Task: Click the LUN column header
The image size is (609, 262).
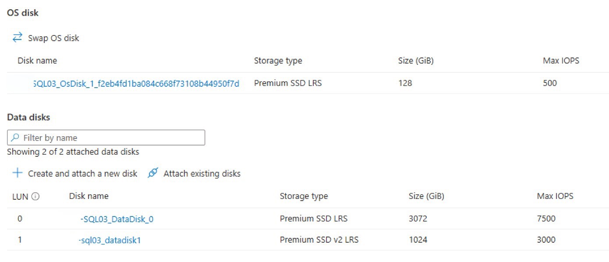Action: pos(20,197)
